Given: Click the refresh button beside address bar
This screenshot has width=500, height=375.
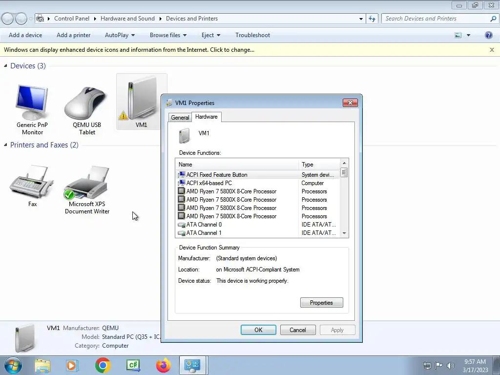Looking at the screenshot, I should [x=372, y=19].
